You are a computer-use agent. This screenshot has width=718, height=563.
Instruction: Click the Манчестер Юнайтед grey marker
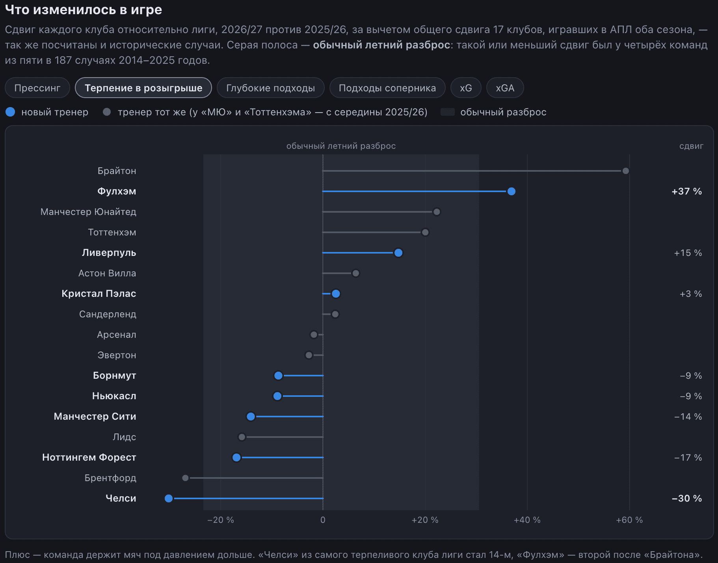point(437,212)
